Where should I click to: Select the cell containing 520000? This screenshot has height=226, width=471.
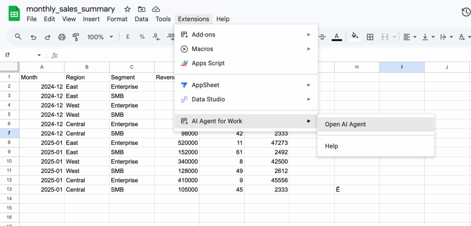tap(177, 143)
